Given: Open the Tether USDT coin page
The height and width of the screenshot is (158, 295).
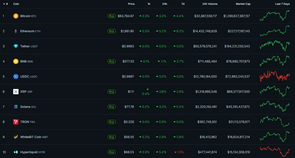Looking at the screenshot, I should 29,46.
